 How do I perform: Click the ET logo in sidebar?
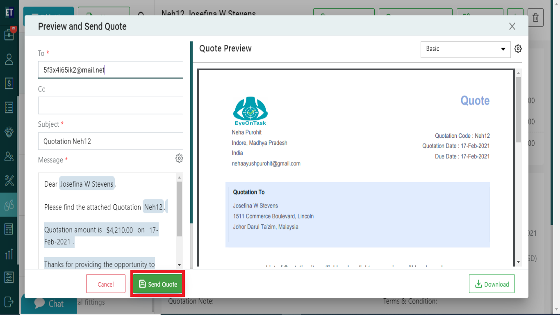(x=9, y=12)
